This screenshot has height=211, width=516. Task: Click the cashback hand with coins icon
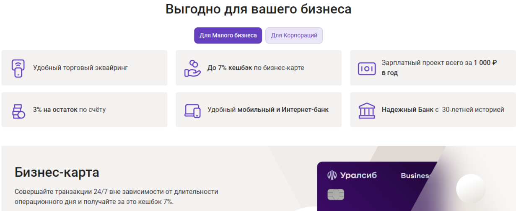pos(192,68)
